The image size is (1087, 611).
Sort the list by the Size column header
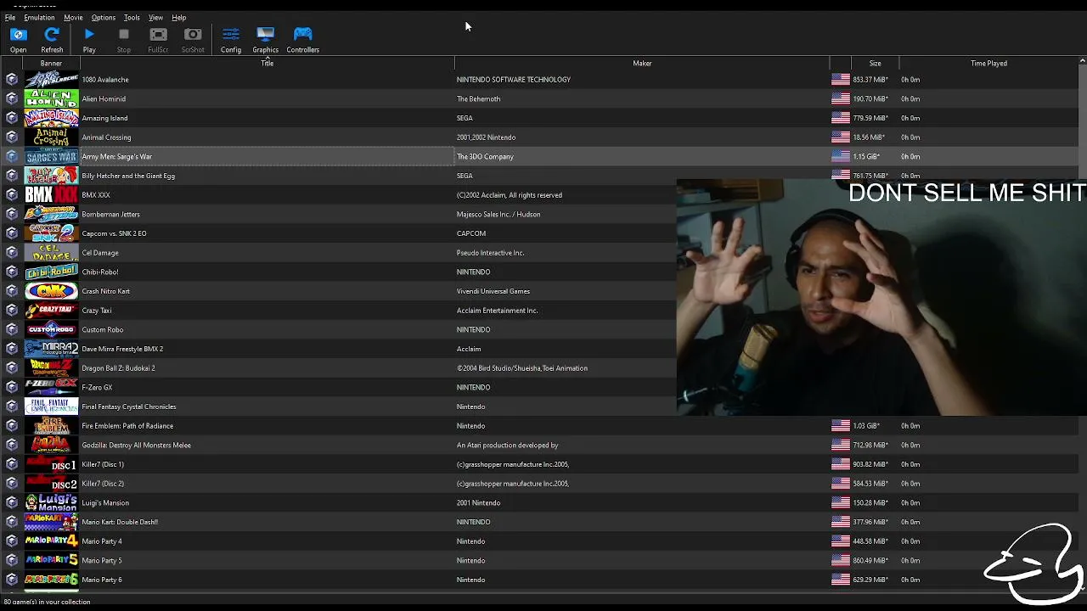(x=875, y=64)
